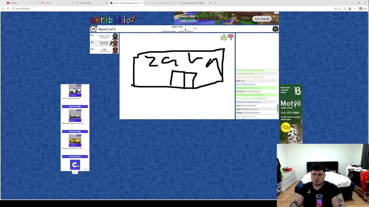Reload the skribbl.io page

tap(8, 9)
